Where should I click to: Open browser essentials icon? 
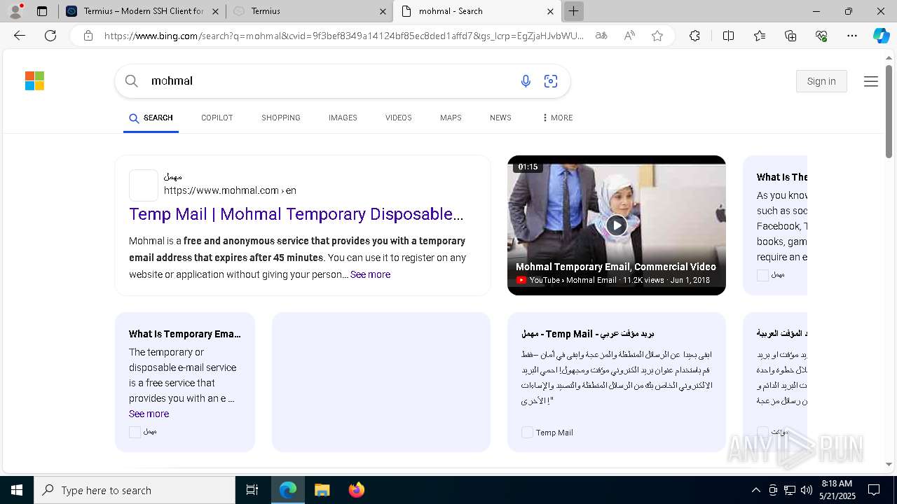click(821, 36)
